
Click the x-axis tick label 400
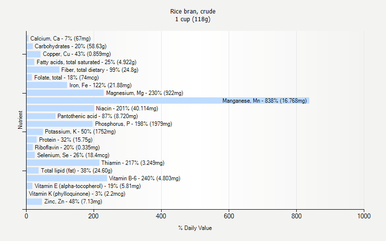(161, 216)
